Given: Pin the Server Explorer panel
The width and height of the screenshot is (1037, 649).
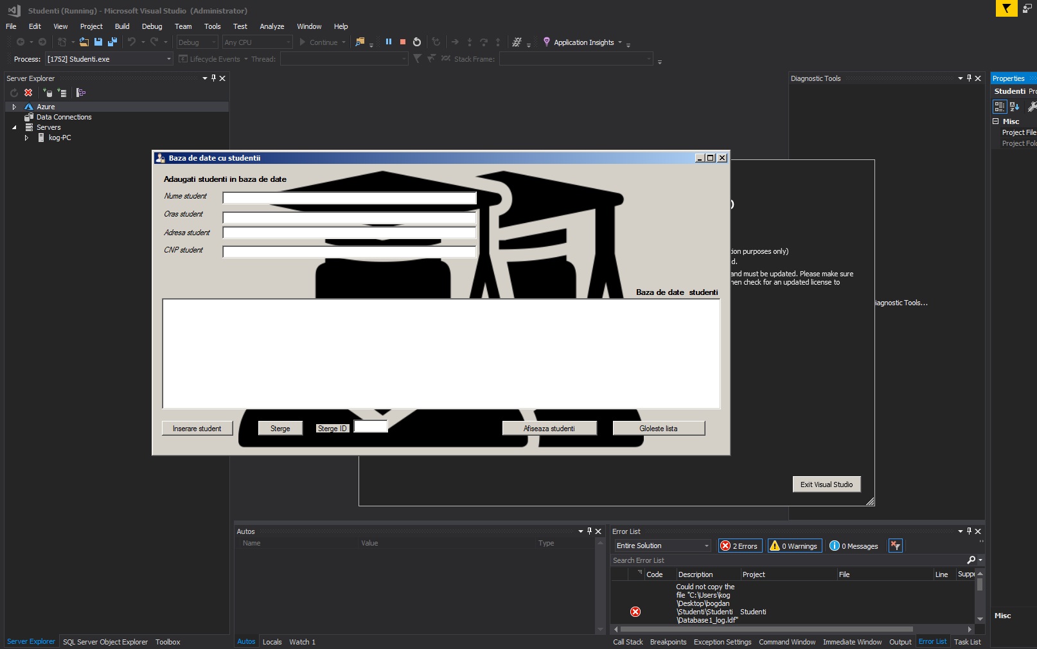Looking at the screenshot, I should pos(214,78).
